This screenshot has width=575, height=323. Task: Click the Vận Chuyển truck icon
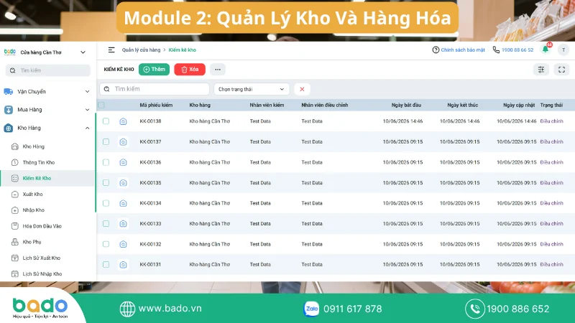coord(9,92)
